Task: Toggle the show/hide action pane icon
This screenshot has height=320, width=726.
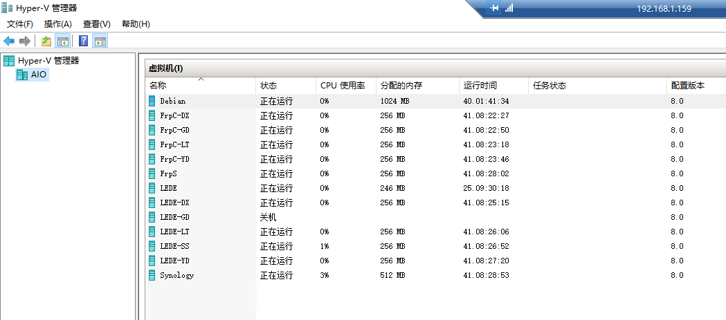Action: click(x=100, y=41)
